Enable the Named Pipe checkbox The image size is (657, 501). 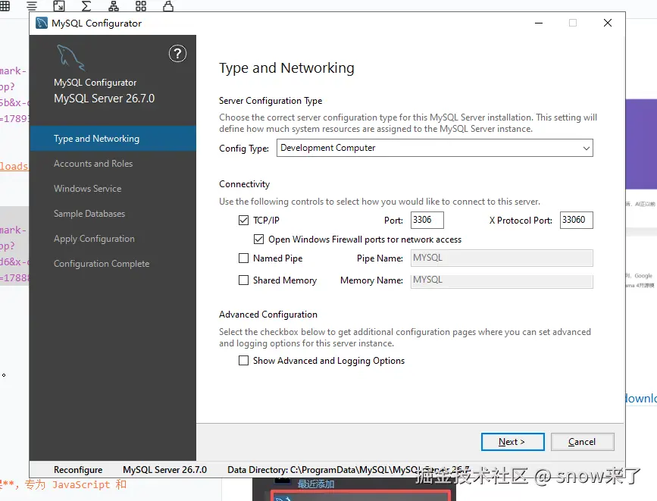(243, 258)
